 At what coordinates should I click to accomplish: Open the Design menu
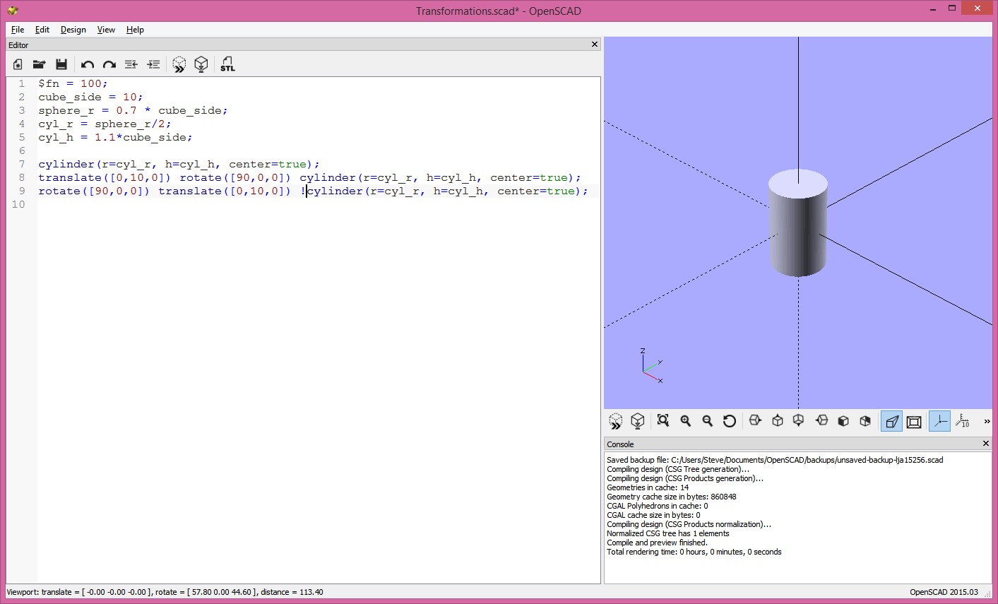73,30
